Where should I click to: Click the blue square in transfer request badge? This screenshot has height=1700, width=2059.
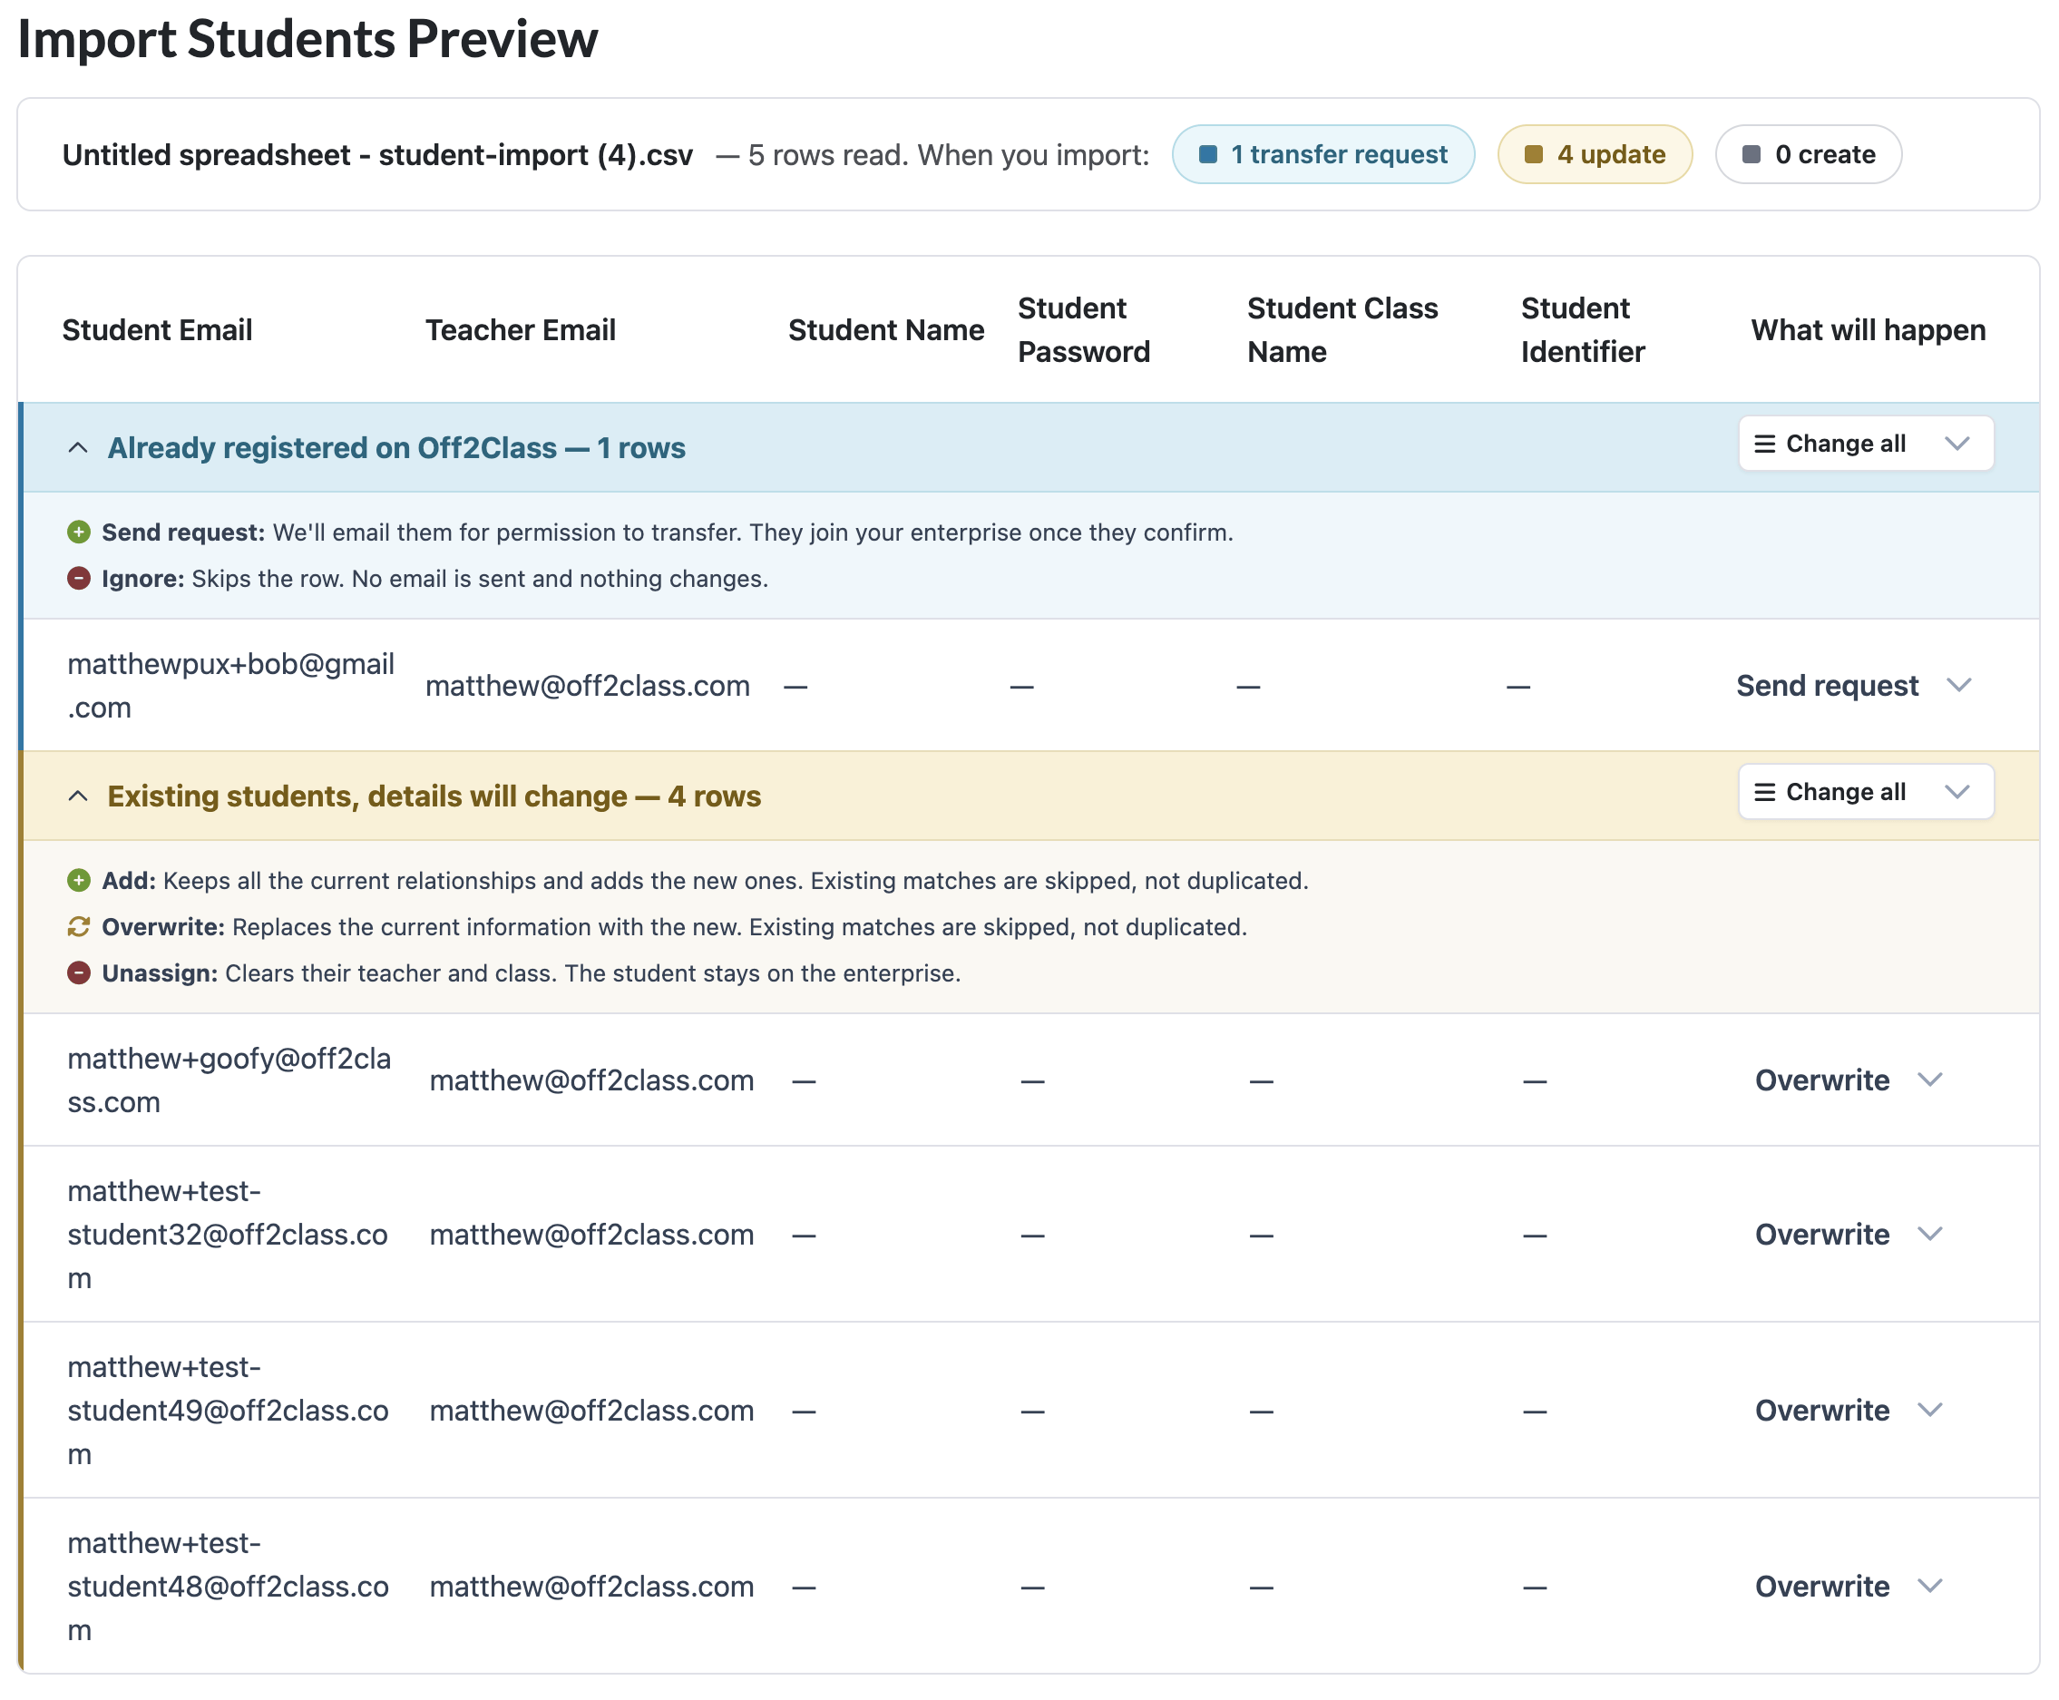click(1207, 155)
